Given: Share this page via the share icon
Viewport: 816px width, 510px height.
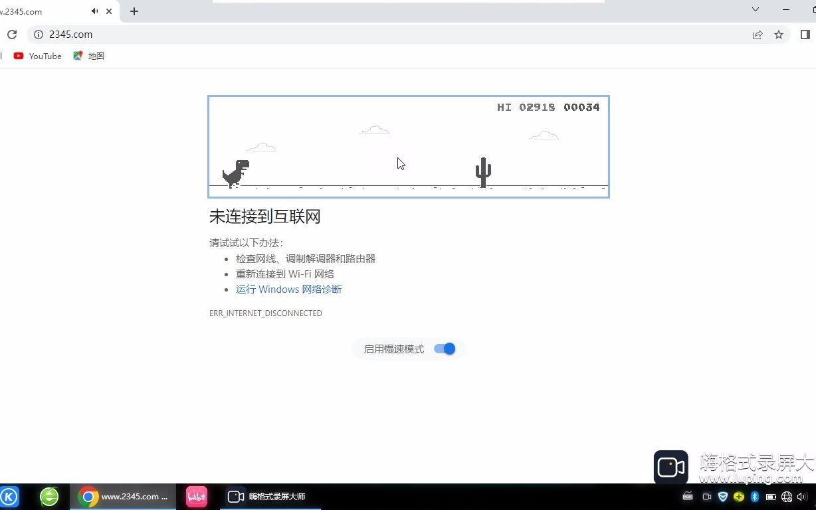Looking at the screenshot, I should click(758, 35).
